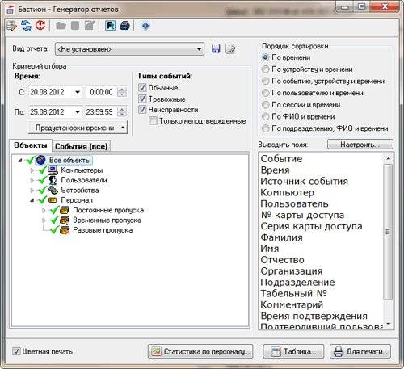The image size is (404, 369).
Task: Select sort По сессии и времени
Action: [x=266, y=105]
